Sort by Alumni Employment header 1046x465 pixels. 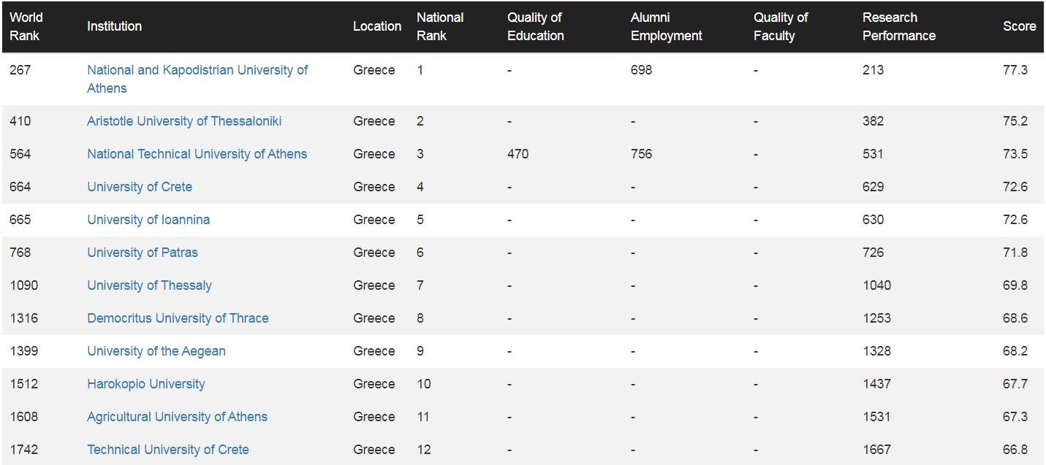tap(666, 26)
